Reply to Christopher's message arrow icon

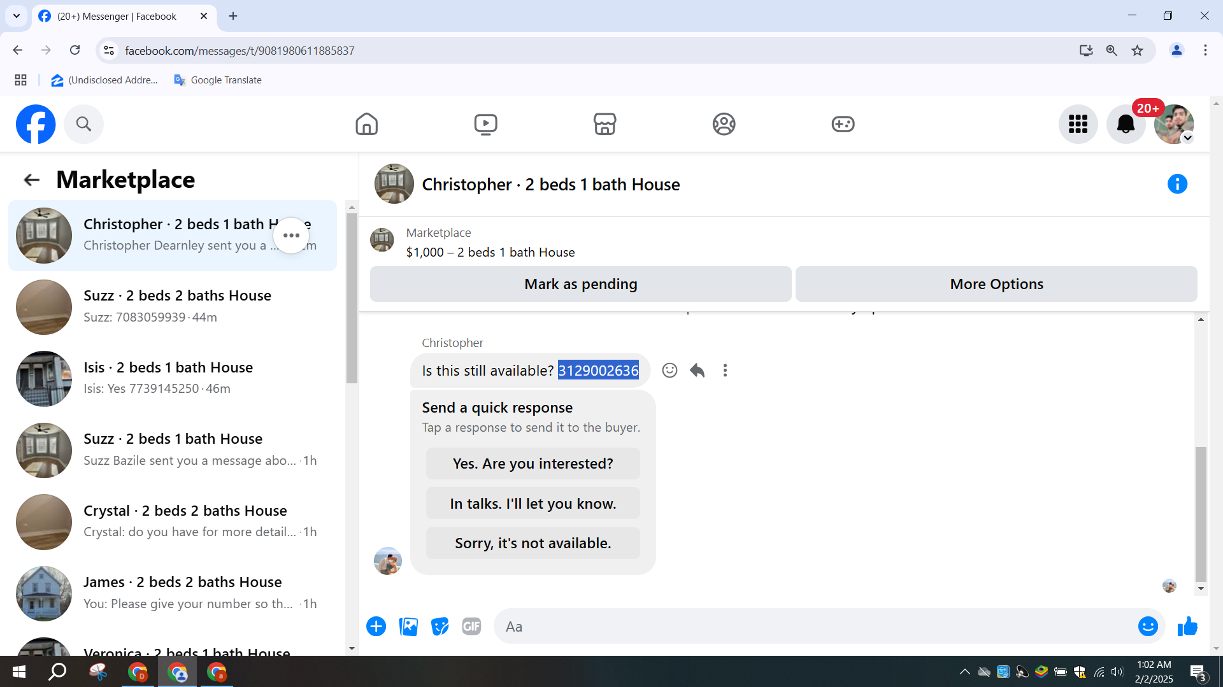(697, 370)
